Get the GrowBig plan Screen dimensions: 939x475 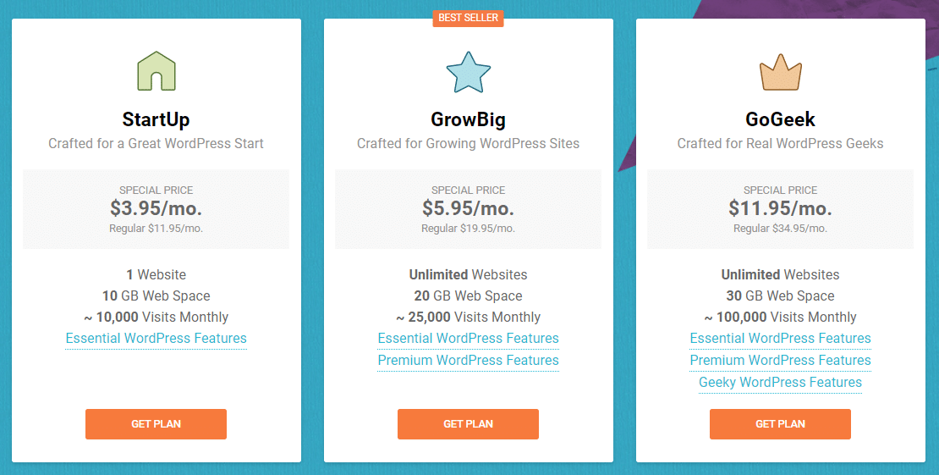click(x=469, y=424)
